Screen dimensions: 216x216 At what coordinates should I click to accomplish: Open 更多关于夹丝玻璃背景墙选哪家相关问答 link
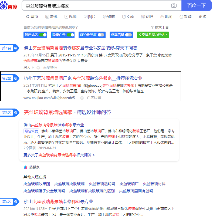coord(59,155)
